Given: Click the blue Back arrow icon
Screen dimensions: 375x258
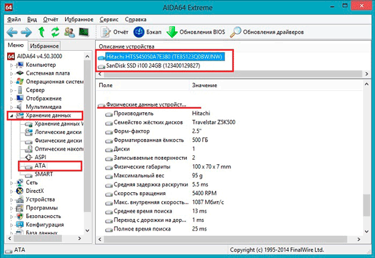Looking at the screenshot, I should (x=12, y=32).
